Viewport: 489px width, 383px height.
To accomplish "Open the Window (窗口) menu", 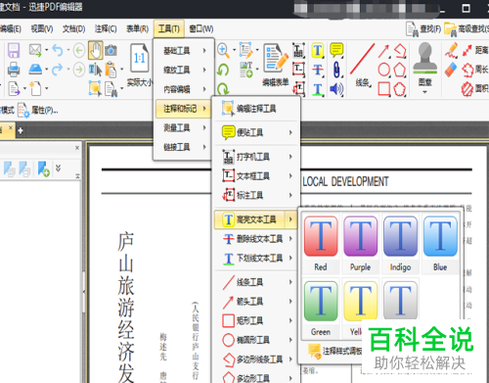I will [201, 28].
